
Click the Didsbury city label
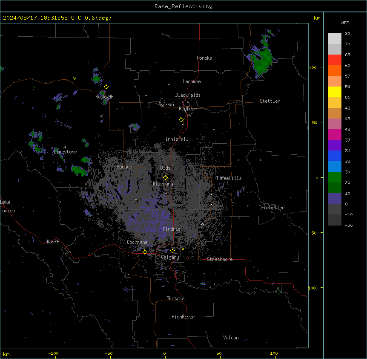coord(163,184)
